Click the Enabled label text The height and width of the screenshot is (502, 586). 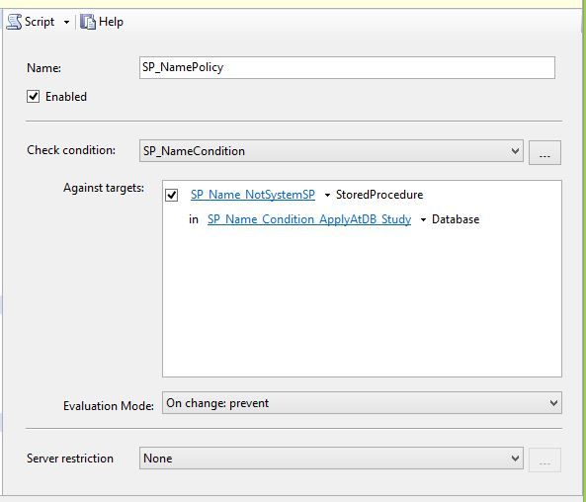66,97
